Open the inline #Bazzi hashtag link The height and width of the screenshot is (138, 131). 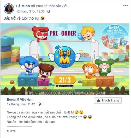click(x=63, y=117)
